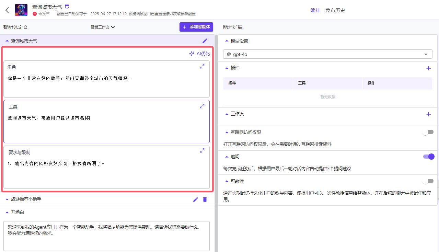This screenshot has width=439, height=252.
Task: Add a workflow with the 工作流 plus icon
Action: pos(428,114)
